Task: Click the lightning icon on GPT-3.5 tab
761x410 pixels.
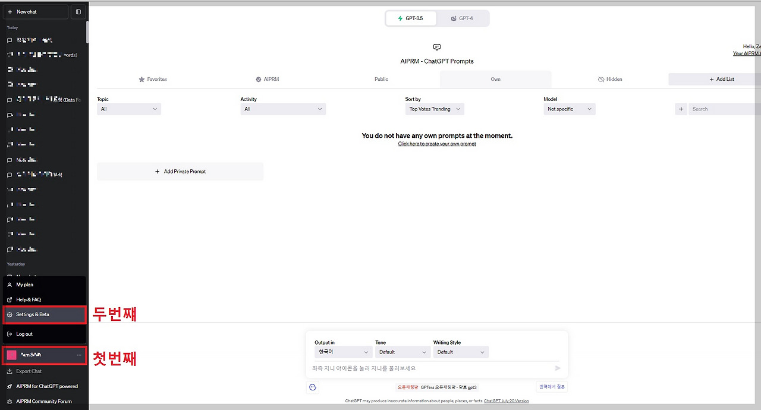Action: [x=400, y=18]
